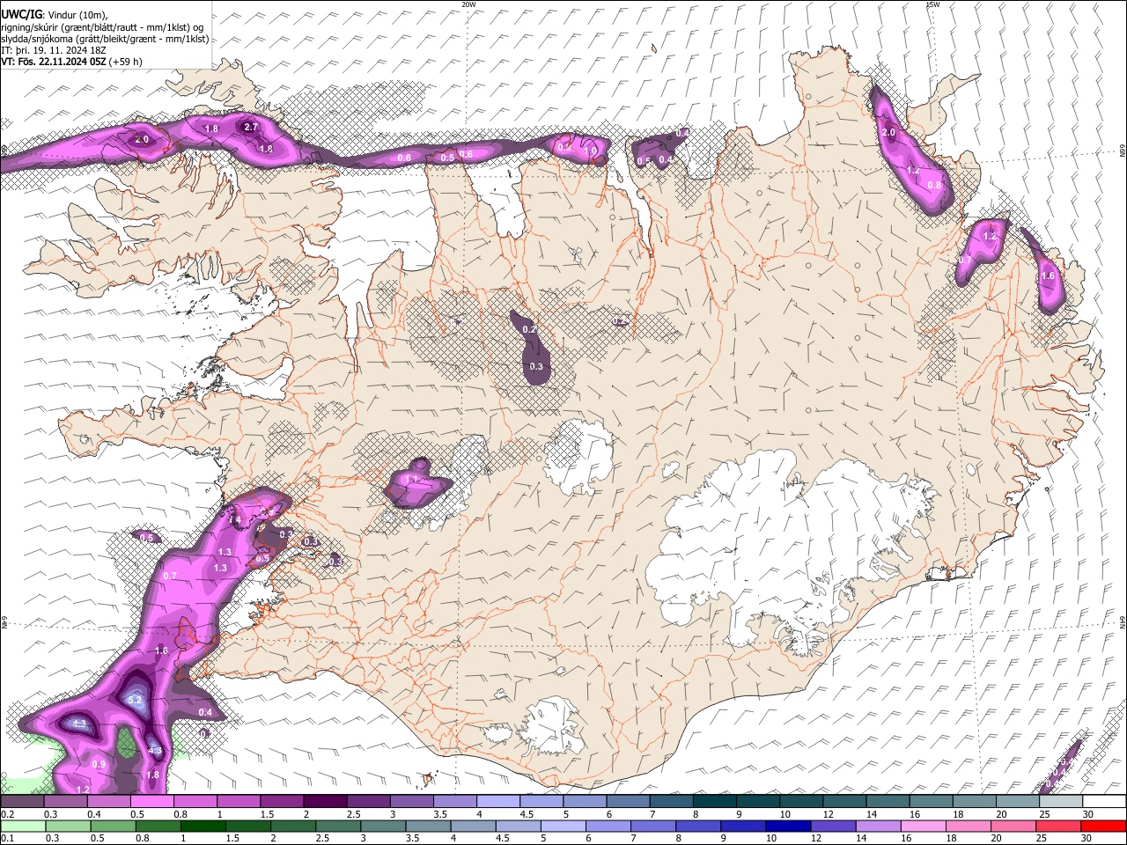Click the upper legend swatch between 20 and 25
This screenshot has width=1127, height=845.
(1018, 802)
